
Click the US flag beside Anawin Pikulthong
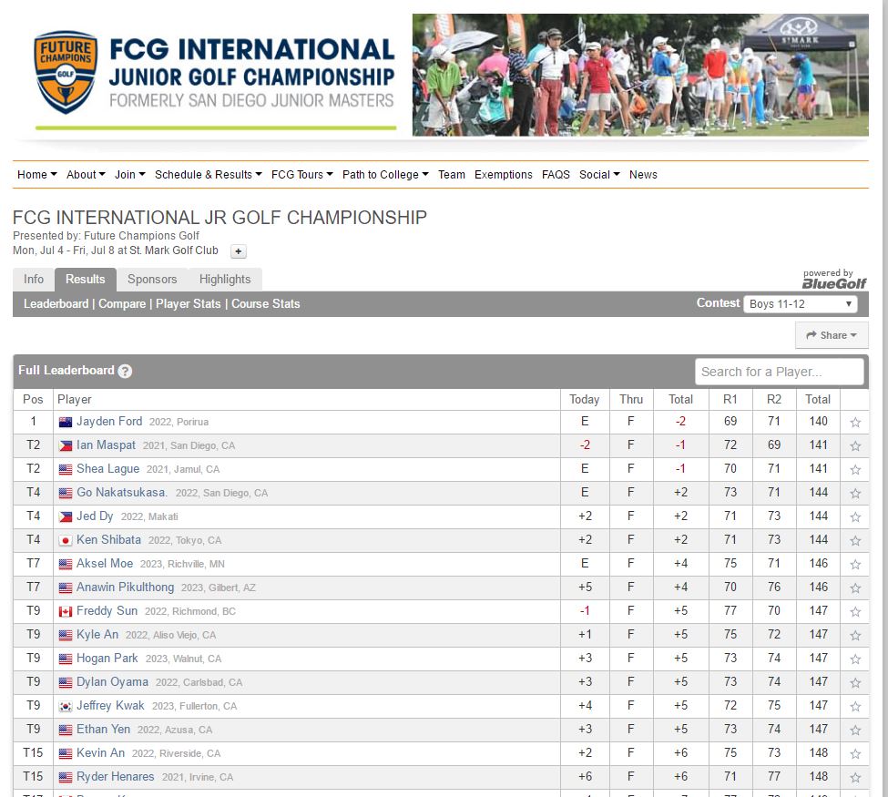click(66, 588)
